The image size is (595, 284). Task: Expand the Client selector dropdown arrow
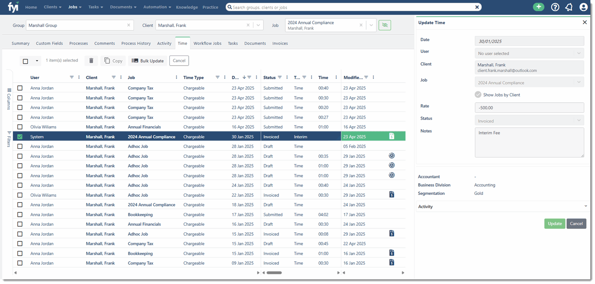(x=258, y=25)
